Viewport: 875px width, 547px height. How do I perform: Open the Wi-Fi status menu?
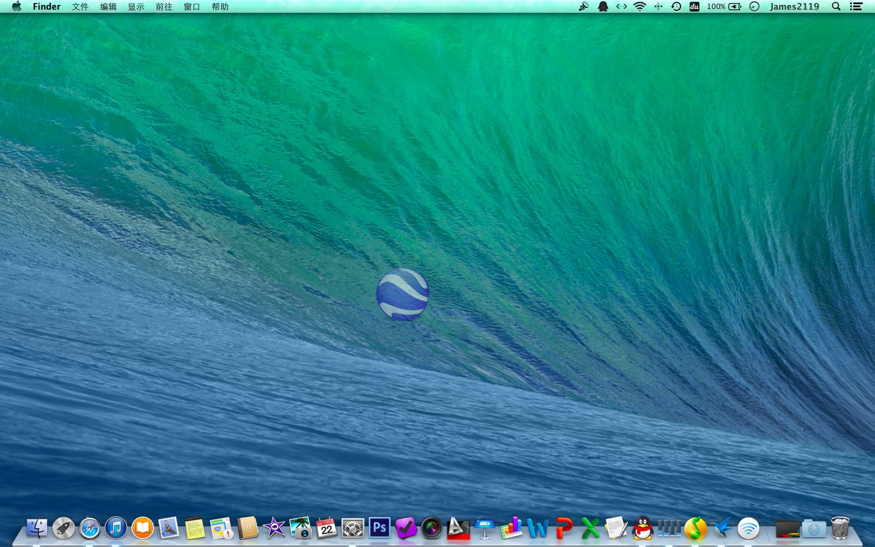click(640, 7)
